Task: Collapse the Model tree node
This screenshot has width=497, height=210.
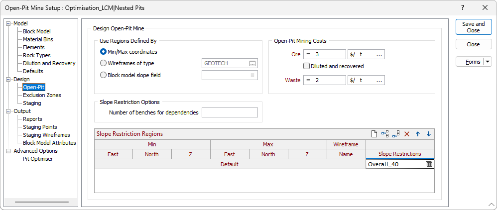Action: 8,23
